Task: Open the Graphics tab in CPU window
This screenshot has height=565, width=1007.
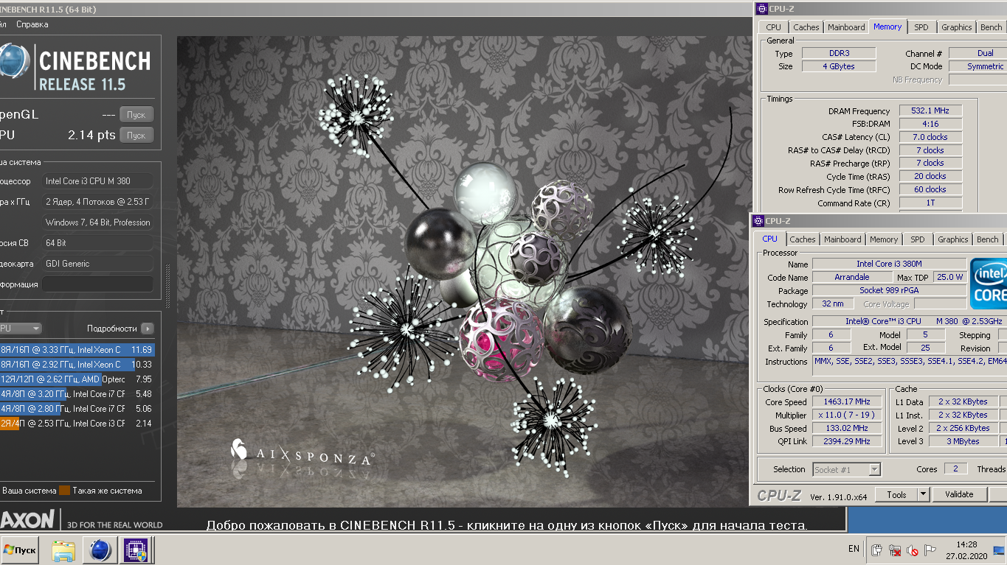Action: click(x=952, y=239)
